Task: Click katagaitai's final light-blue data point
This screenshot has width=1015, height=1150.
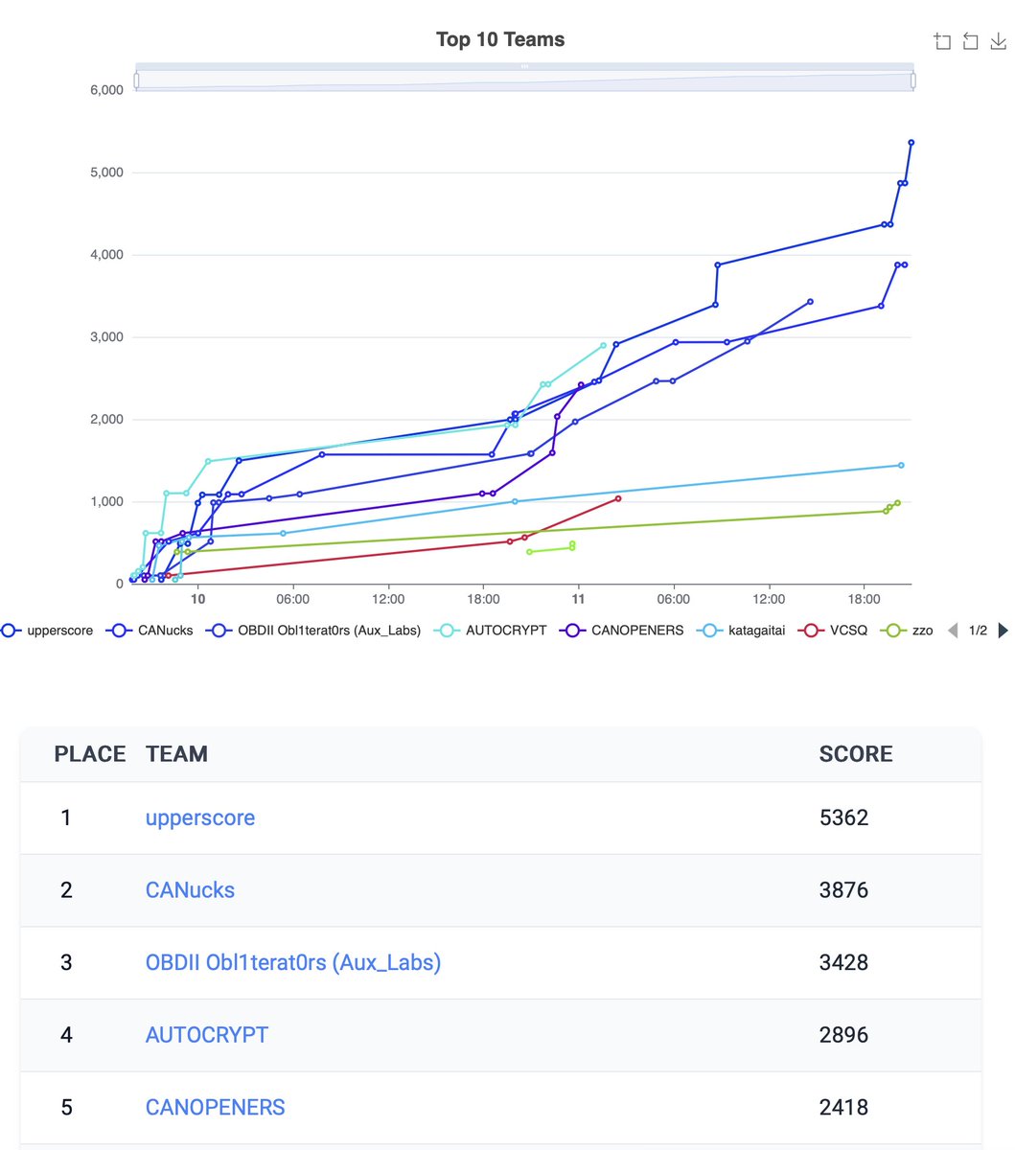Action: pyautogui.click(x=901, y=465)
